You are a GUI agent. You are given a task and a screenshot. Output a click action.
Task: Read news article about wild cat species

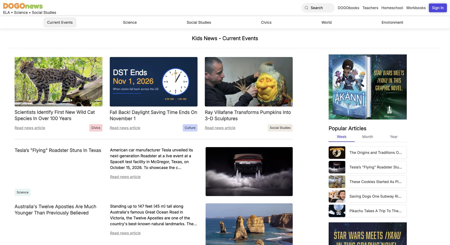30,128
